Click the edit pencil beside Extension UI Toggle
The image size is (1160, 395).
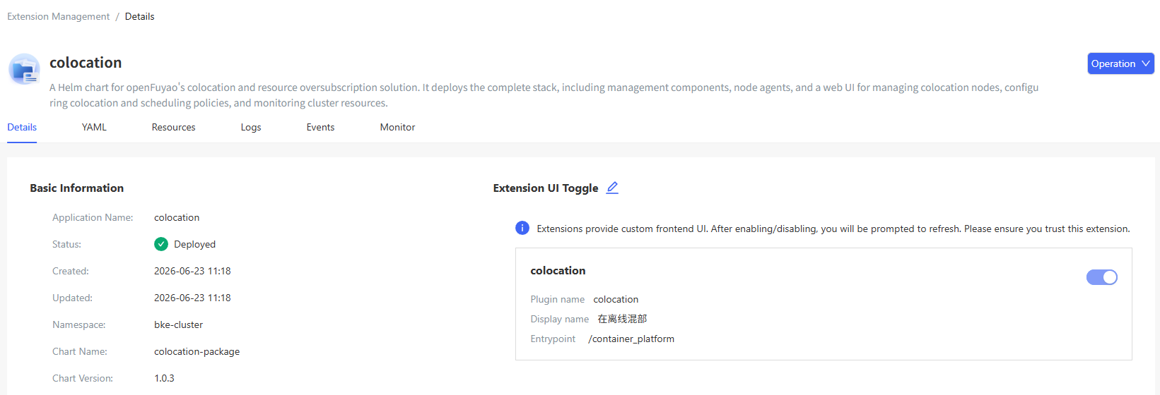[612, 188]
